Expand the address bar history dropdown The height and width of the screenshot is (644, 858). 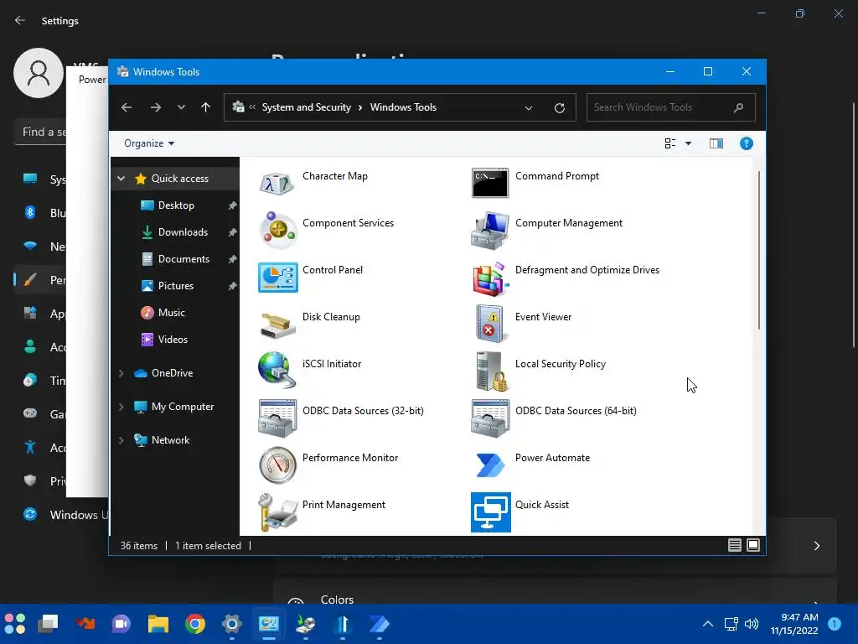pos(528,108)
